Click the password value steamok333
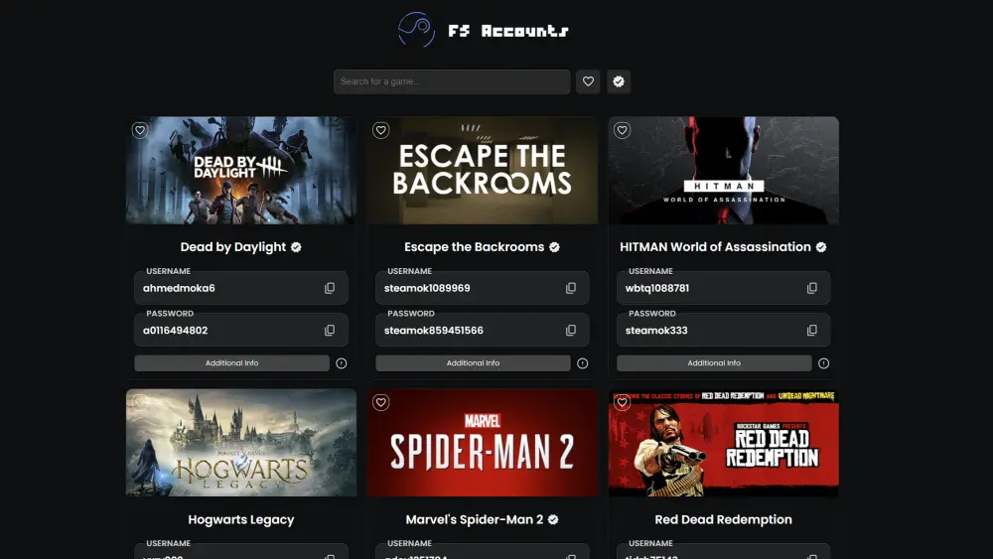This screenshot has width=993, height=559. [656, 331]
